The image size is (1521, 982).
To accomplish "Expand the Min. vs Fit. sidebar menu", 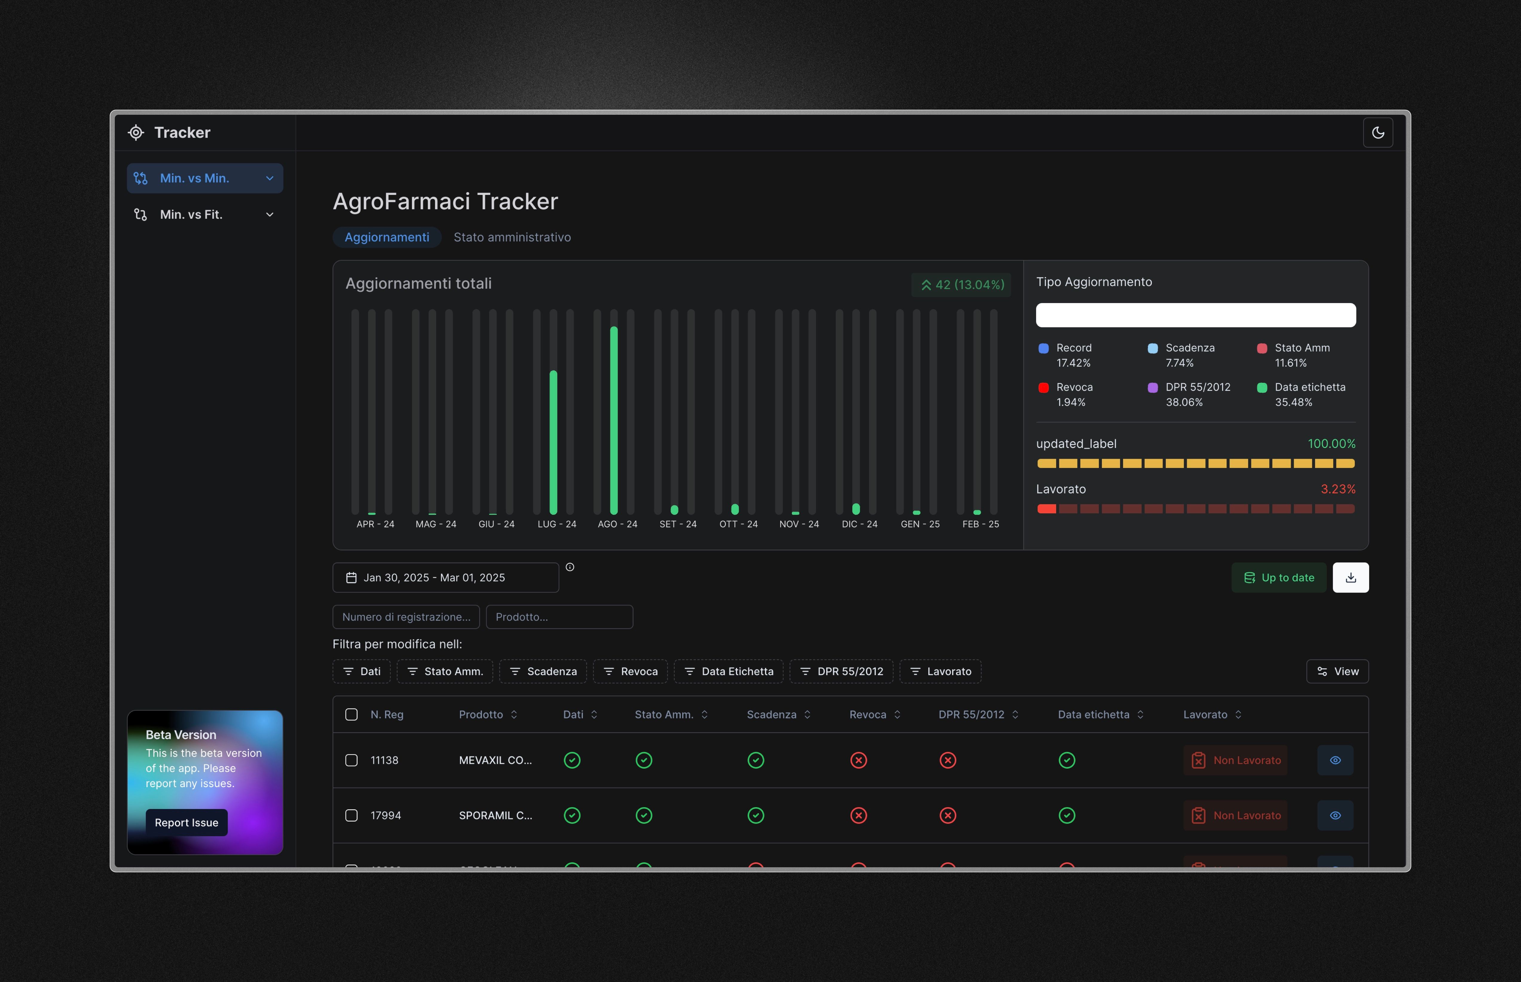I will click(x=205, y=215).
